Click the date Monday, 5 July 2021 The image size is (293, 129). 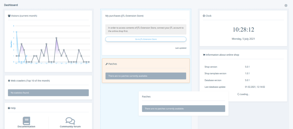(x=243, y=39)
